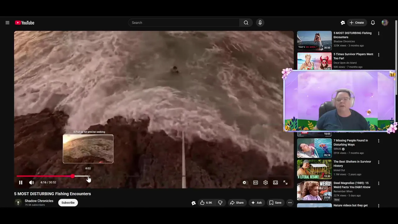398x224 pixels.
Task: Open Steel Magnolias 15 Weird Facts title
Action: click(352, 185)
